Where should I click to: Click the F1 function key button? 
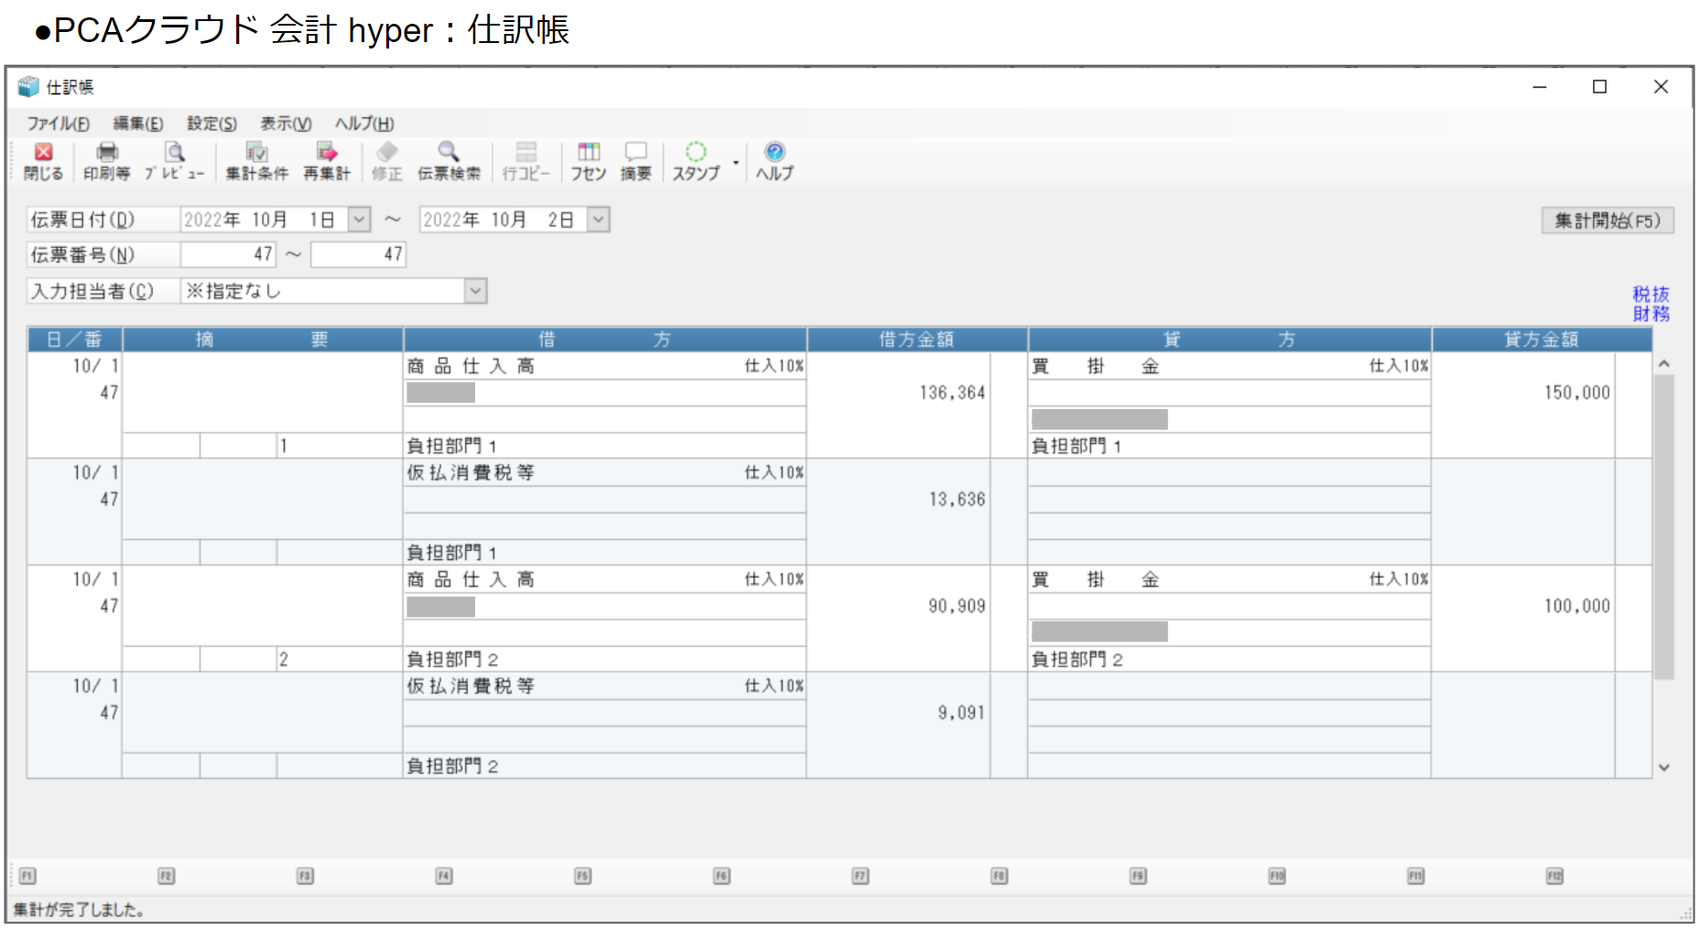(x=27, y=876)
